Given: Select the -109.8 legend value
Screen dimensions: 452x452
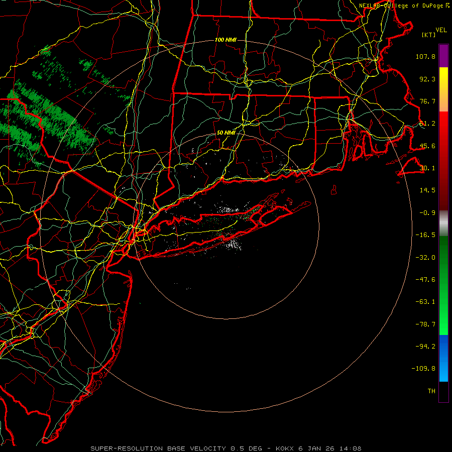Looking at the screenshot, I should click(424, 369).
